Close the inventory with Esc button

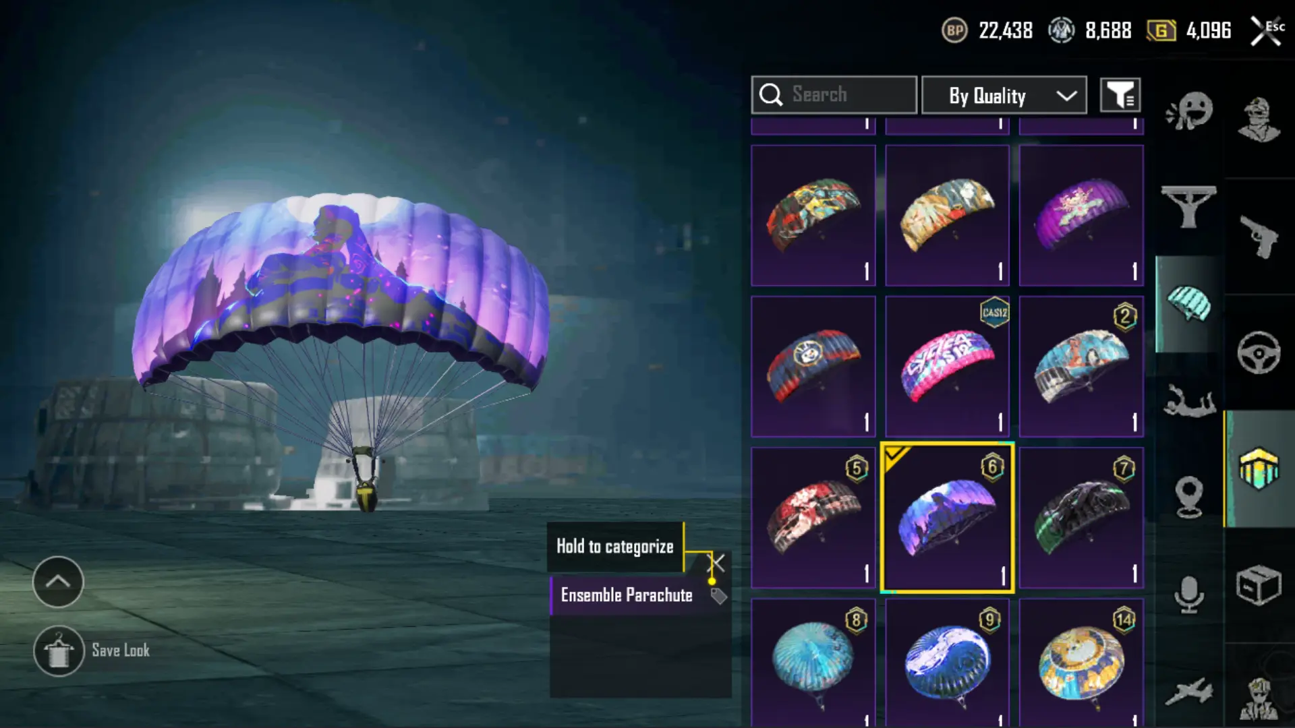[x=1267, y=30]
